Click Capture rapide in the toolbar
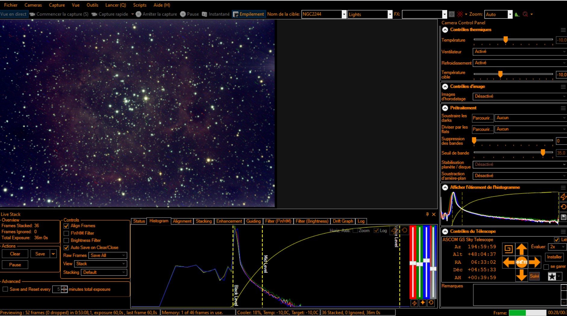This screenshot has width=567, height=316. pyautogui.click(x=110, y=14)
